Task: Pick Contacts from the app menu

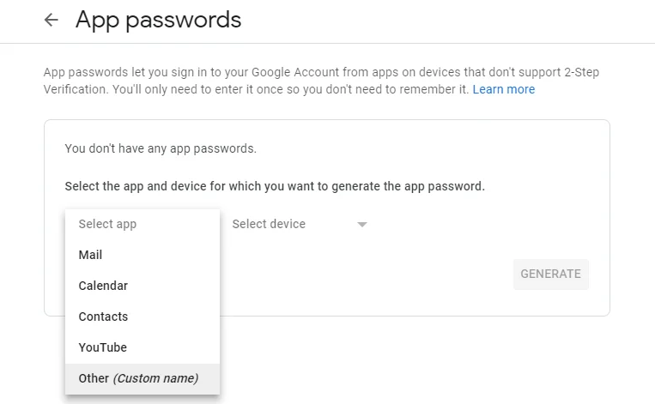Action: click(x=103, y=317)
